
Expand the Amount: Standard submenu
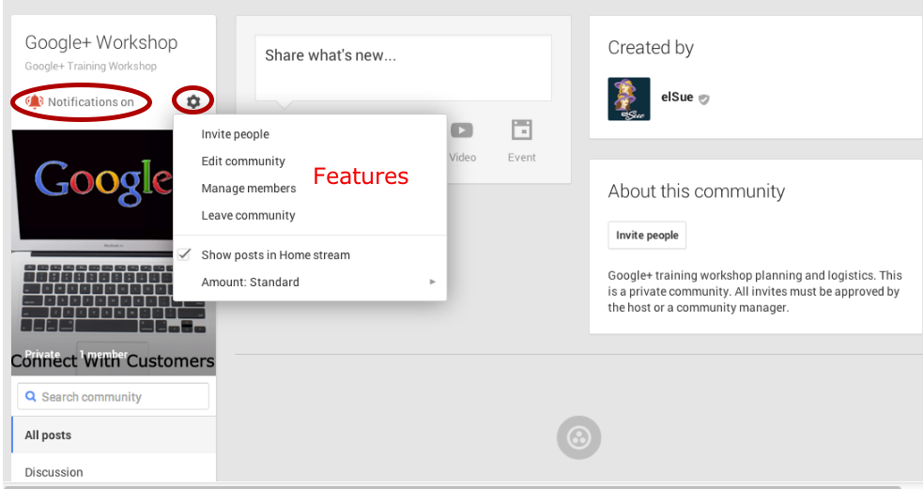(x=310, y=282)
